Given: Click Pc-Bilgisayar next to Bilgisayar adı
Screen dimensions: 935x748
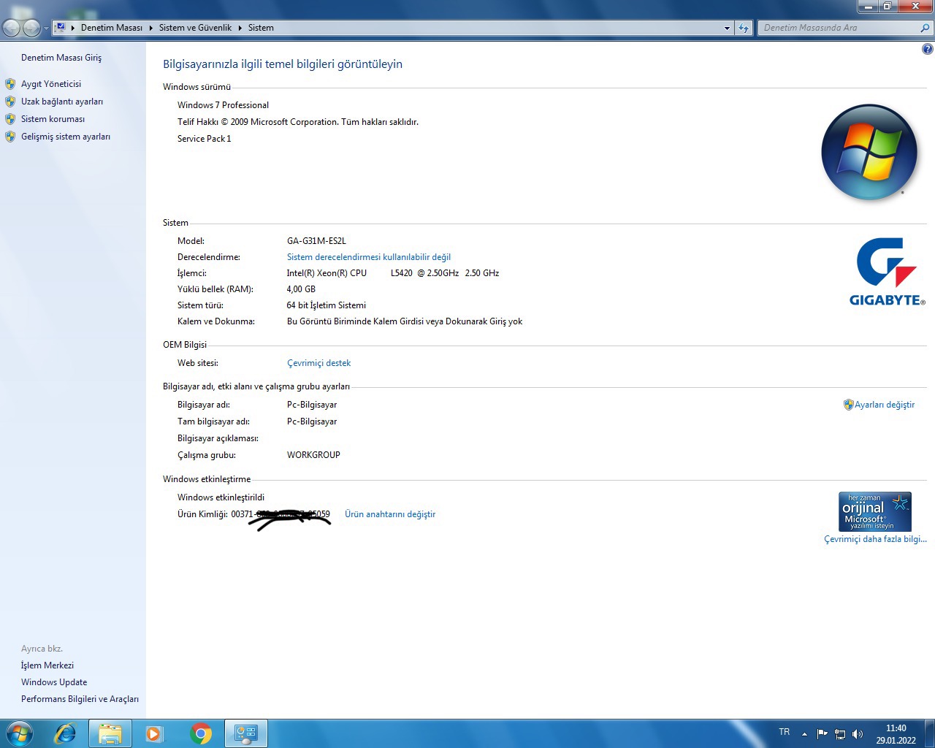Looking at the screenshot, I should [x=312, y=405].
